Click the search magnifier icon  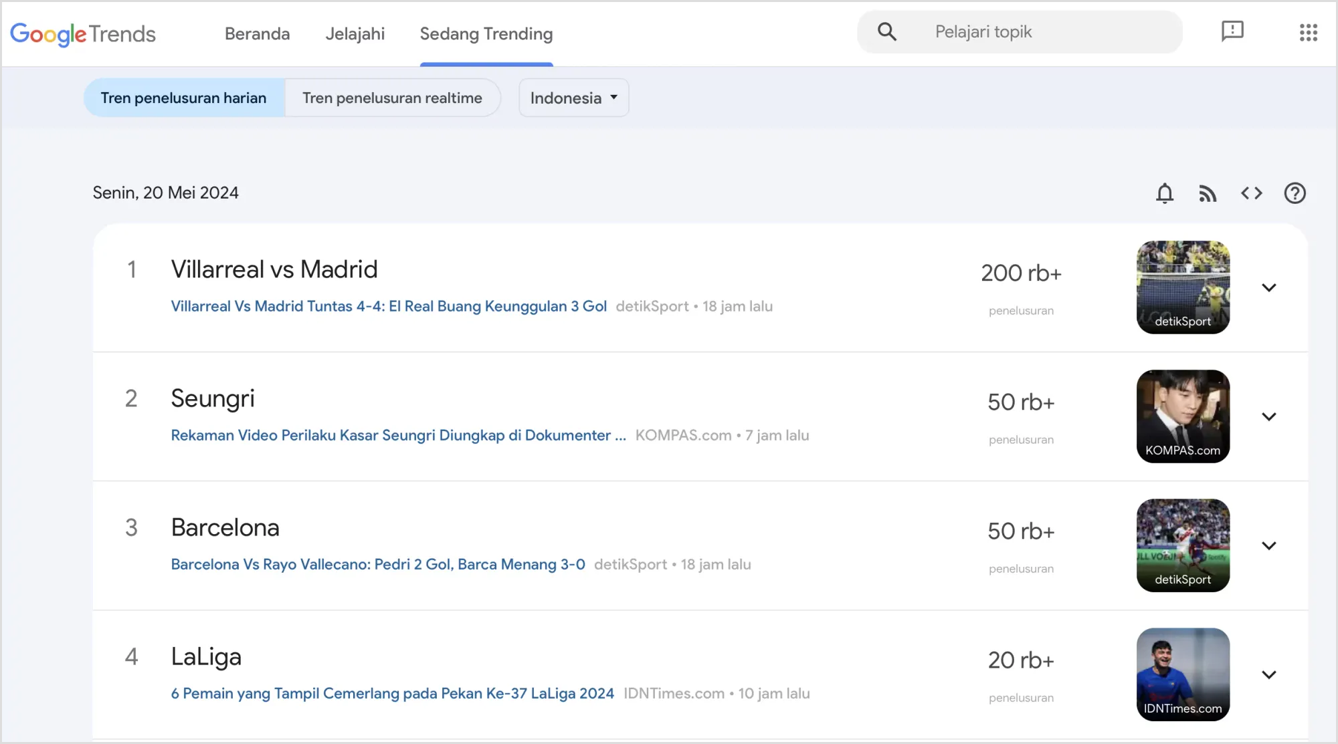[x=887, y=31]
